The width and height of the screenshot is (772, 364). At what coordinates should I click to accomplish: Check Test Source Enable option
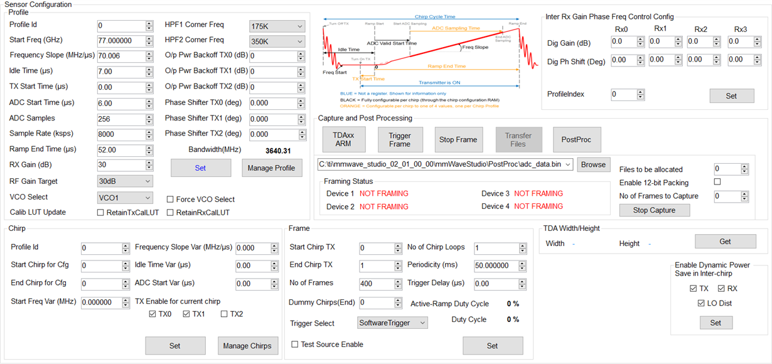click(295, 344)
